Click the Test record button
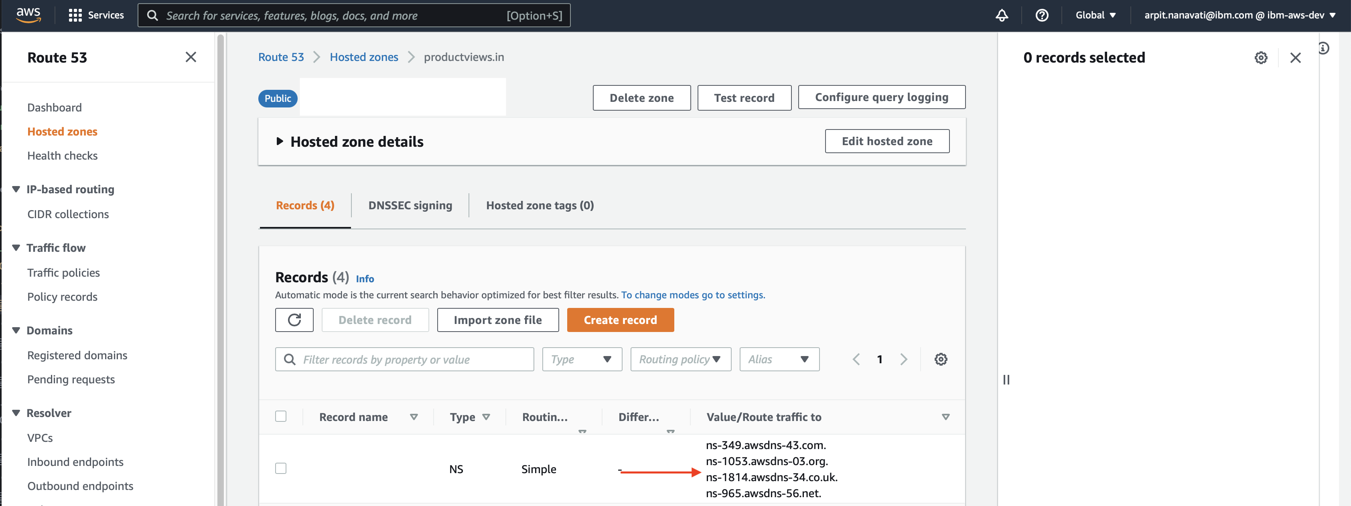The height and width of the screenshot is (506, 1351). [744, 97]
